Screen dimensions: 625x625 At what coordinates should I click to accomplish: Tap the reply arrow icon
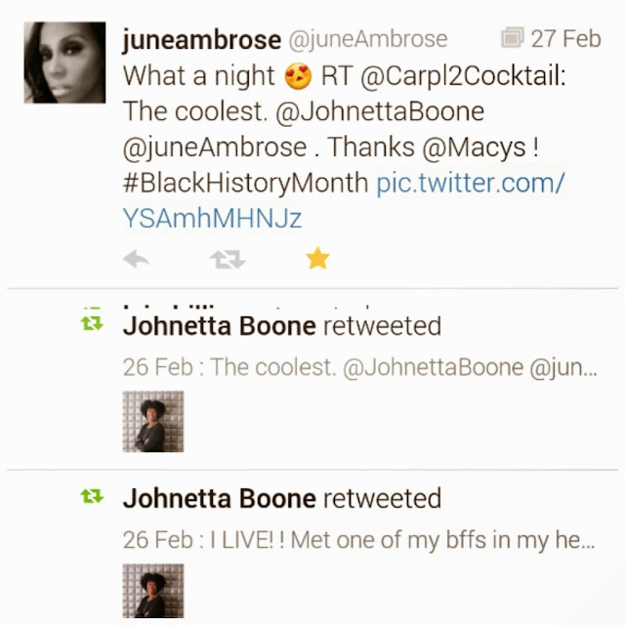point(137,259)
